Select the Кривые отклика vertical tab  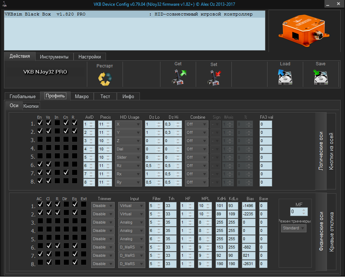pos(331,232)
